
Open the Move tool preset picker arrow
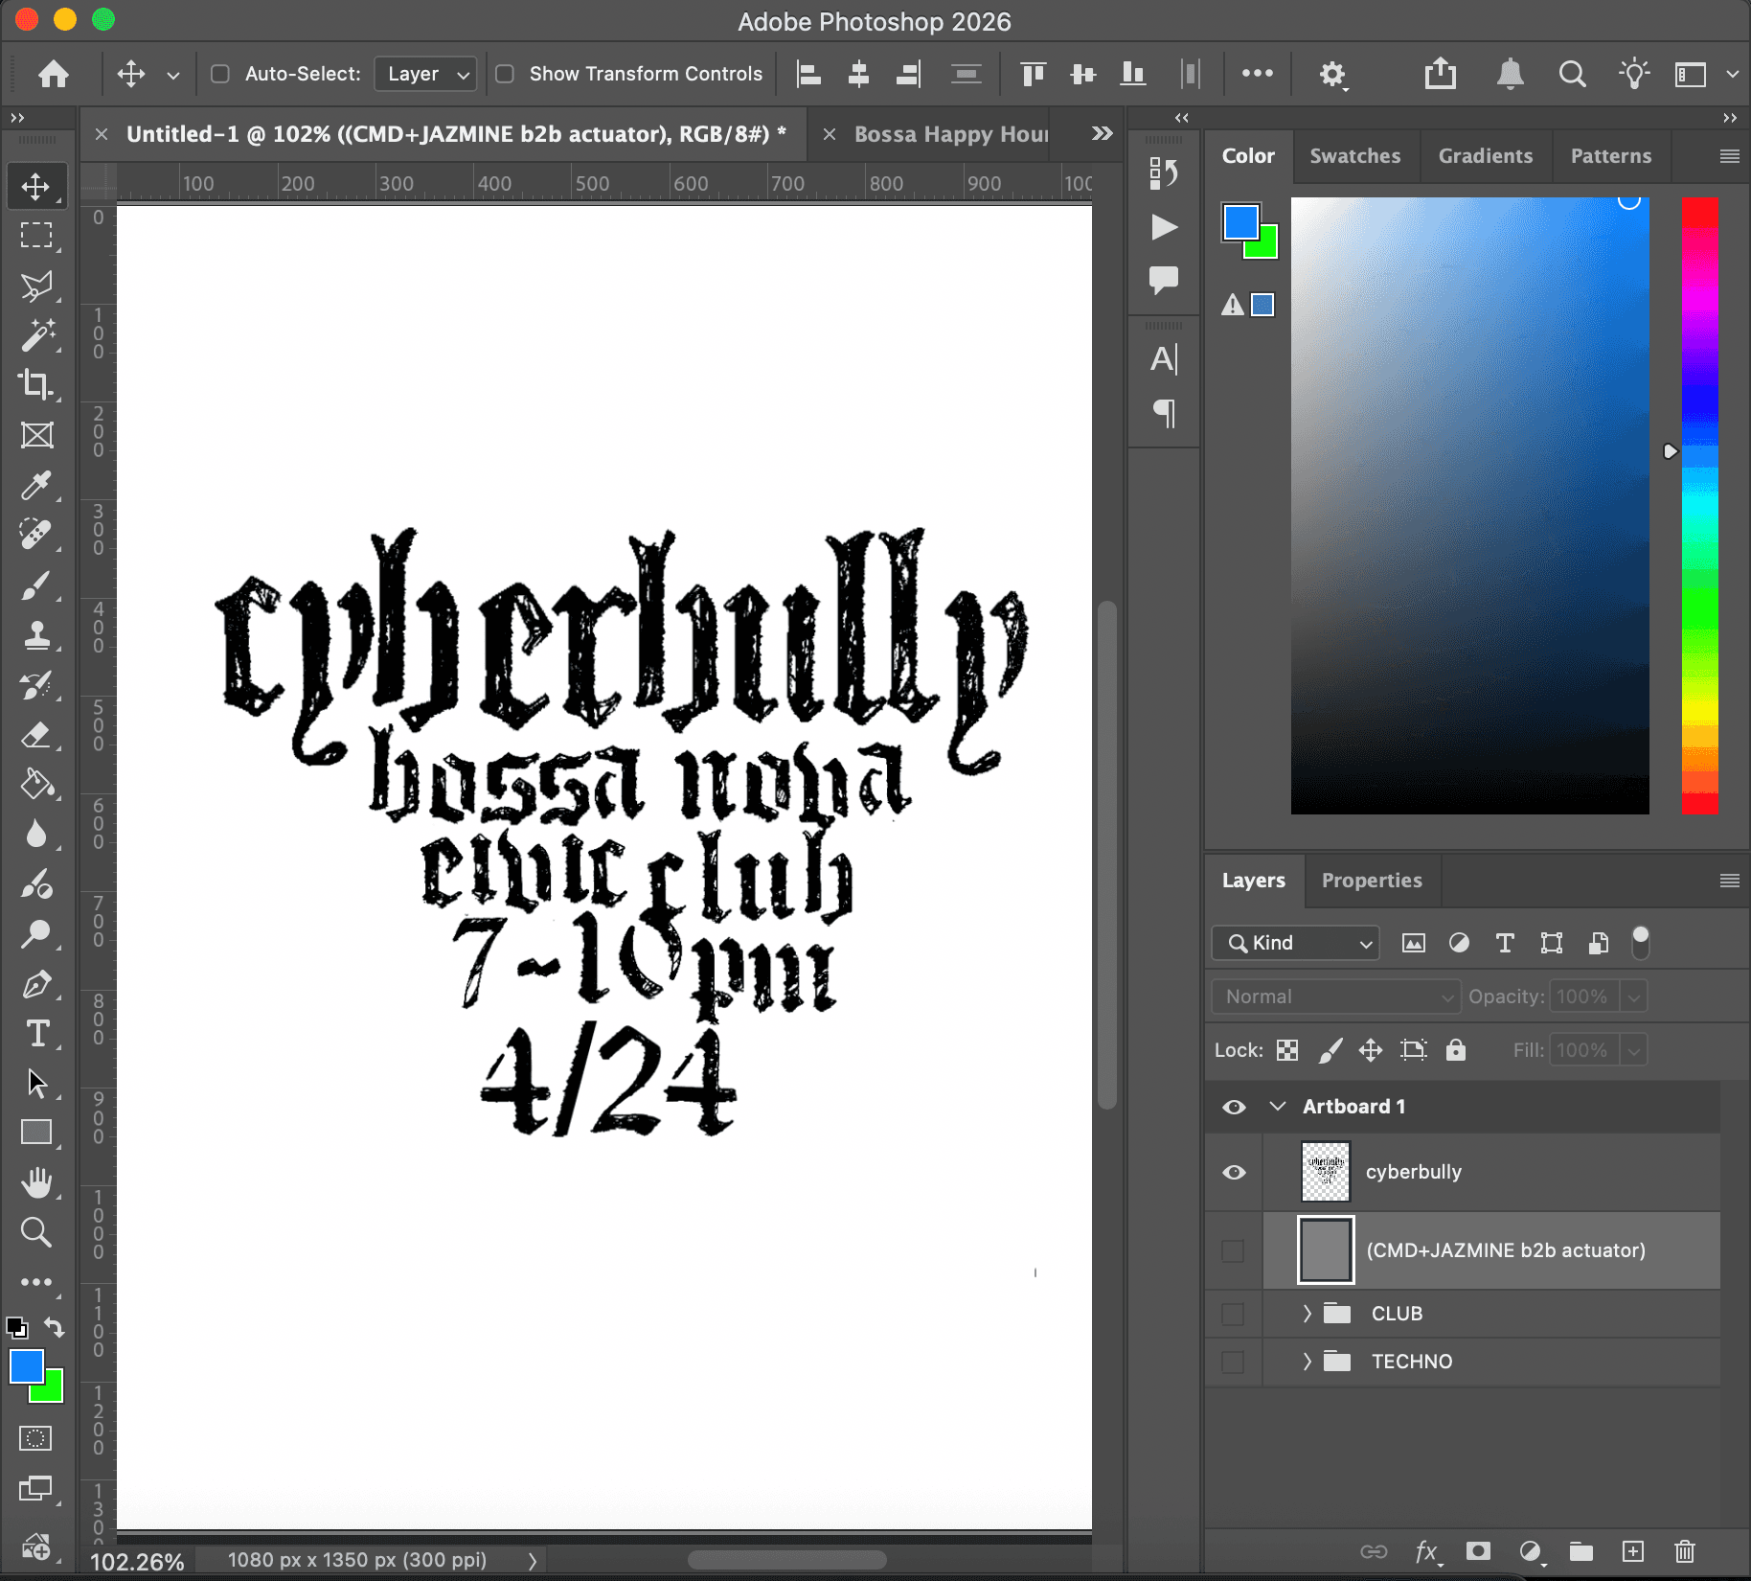click(x=173, y=75)
